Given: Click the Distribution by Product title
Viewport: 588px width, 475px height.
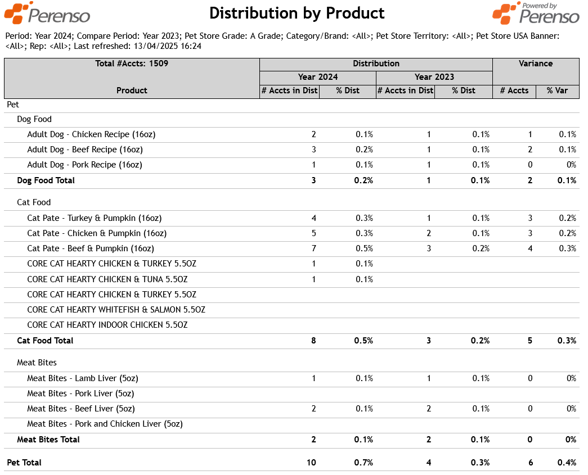Looking at the screenshot, I should (297, 13).
